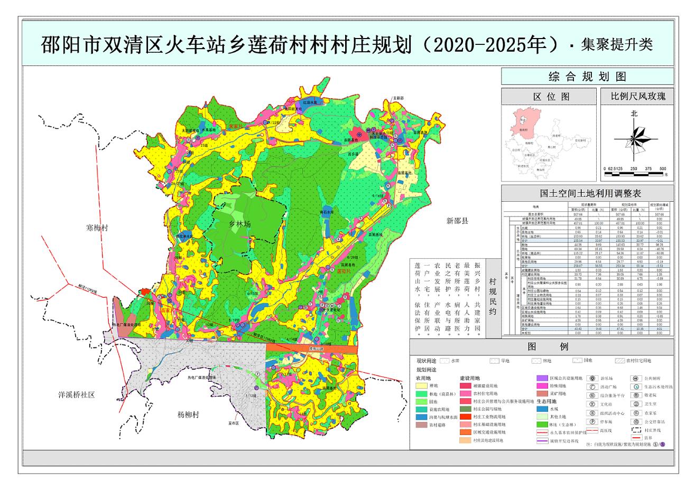Pick the teal 设施农用地 legend swatch
Image resolution: width=695 pixels, height=491 pixels.
click(421, 409)
